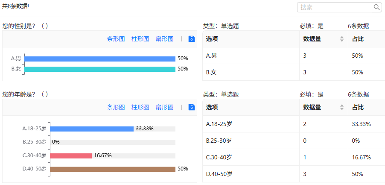Click the blue A.18-25岁 bar

(92, 129)
